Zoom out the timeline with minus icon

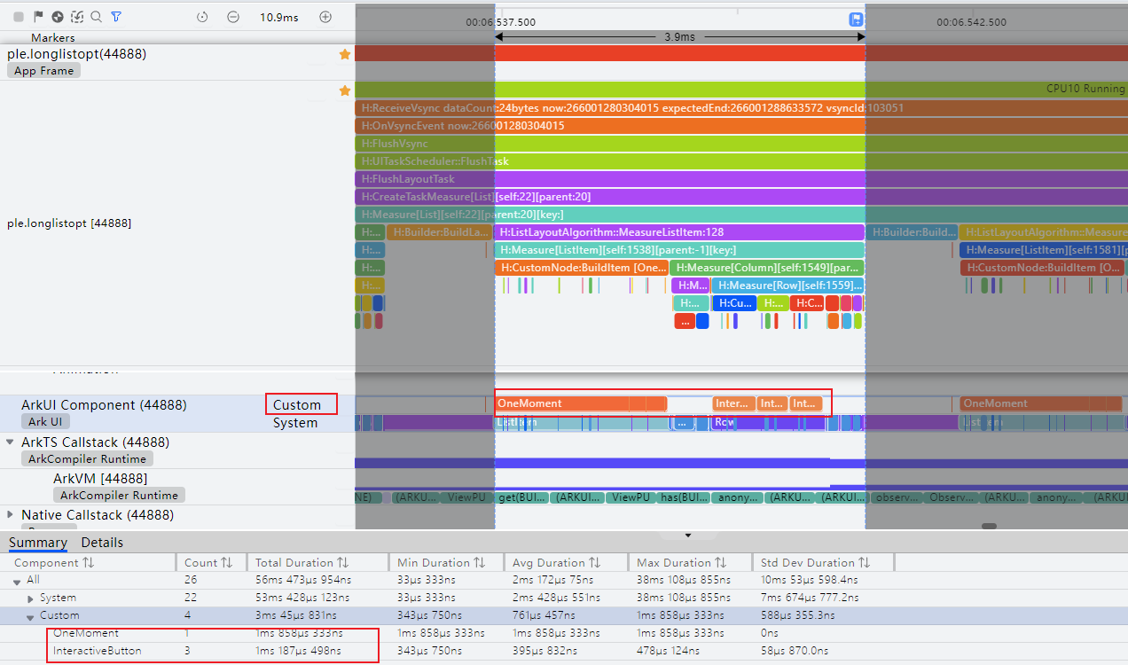pos(233,17)
